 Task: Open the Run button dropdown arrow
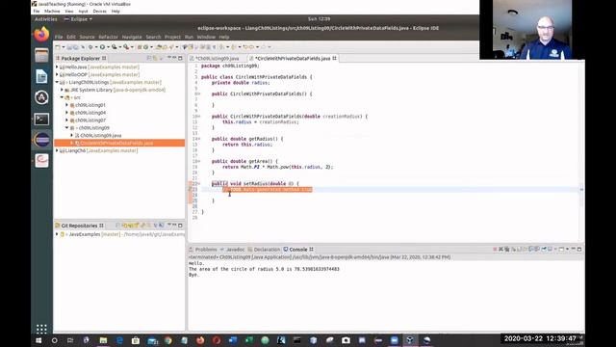(x=108, y=47)
